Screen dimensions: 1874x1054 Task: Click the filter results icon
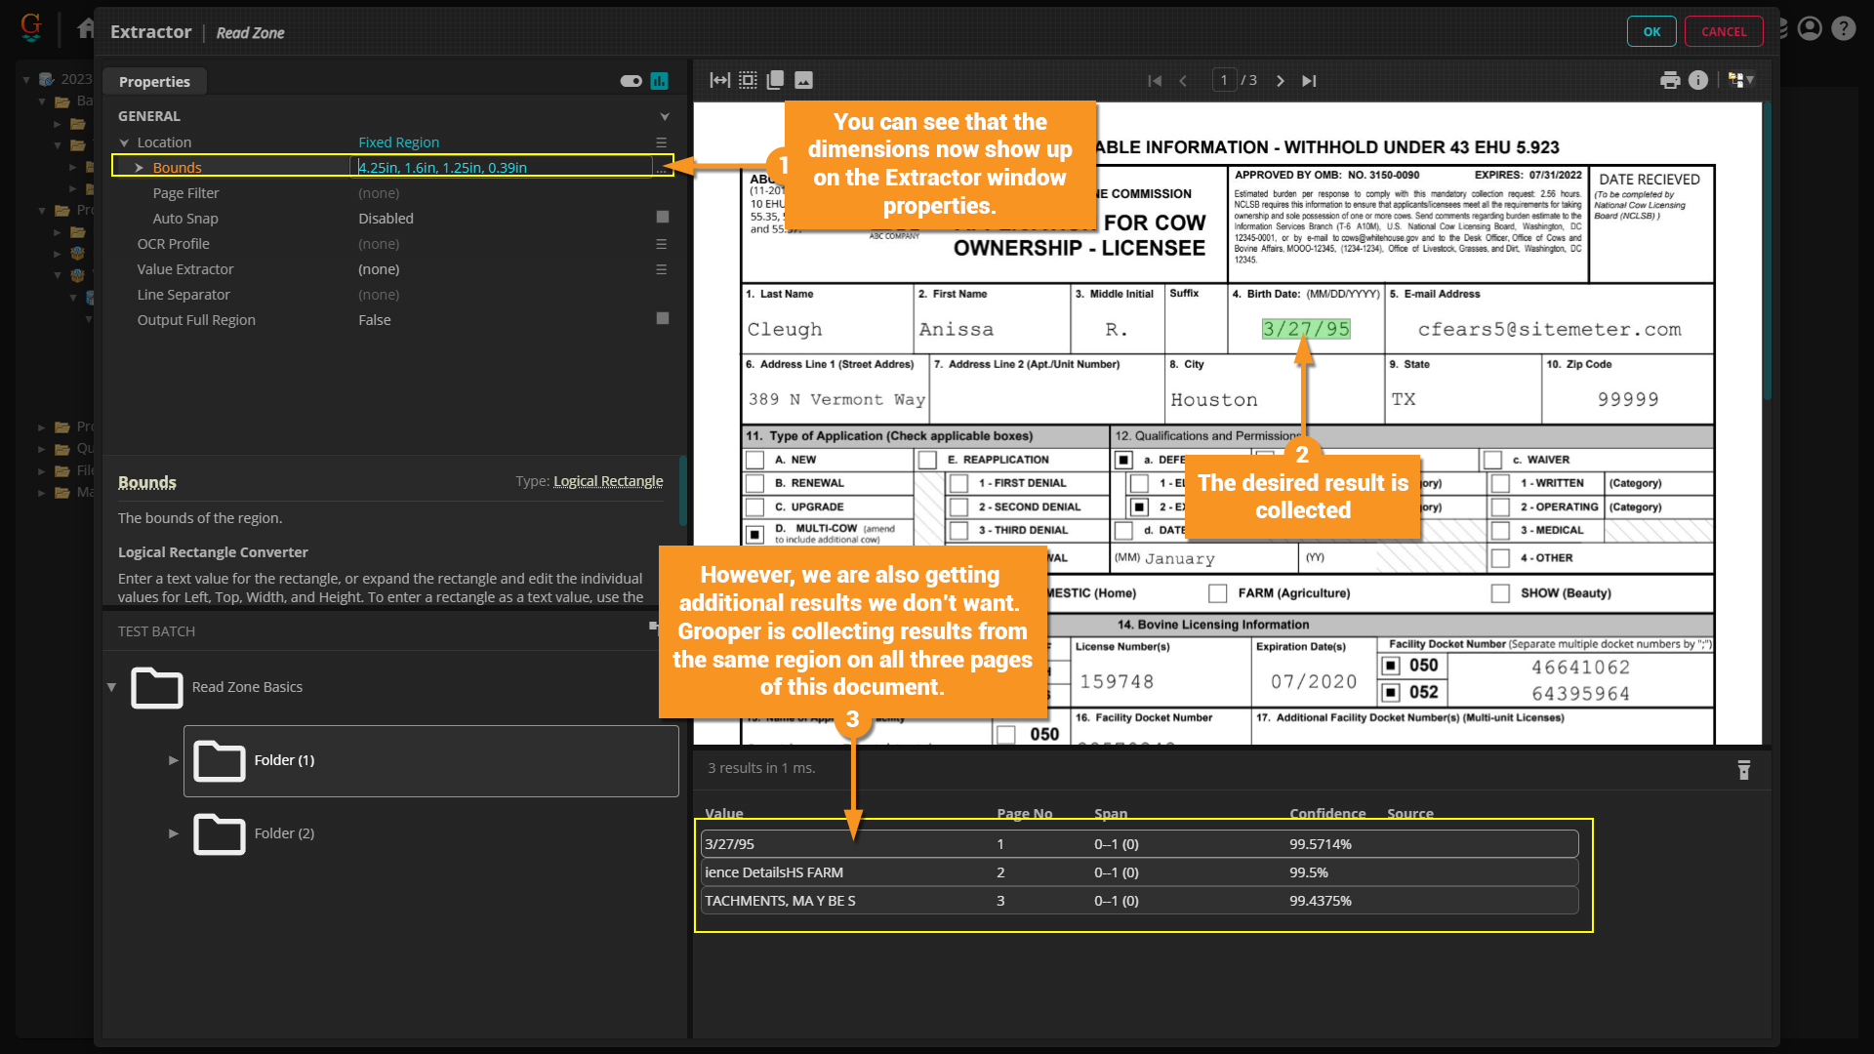pos(1744,770)
